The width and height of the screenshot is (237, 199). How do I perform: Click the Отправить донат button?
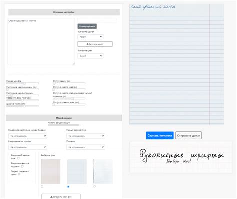188,135
